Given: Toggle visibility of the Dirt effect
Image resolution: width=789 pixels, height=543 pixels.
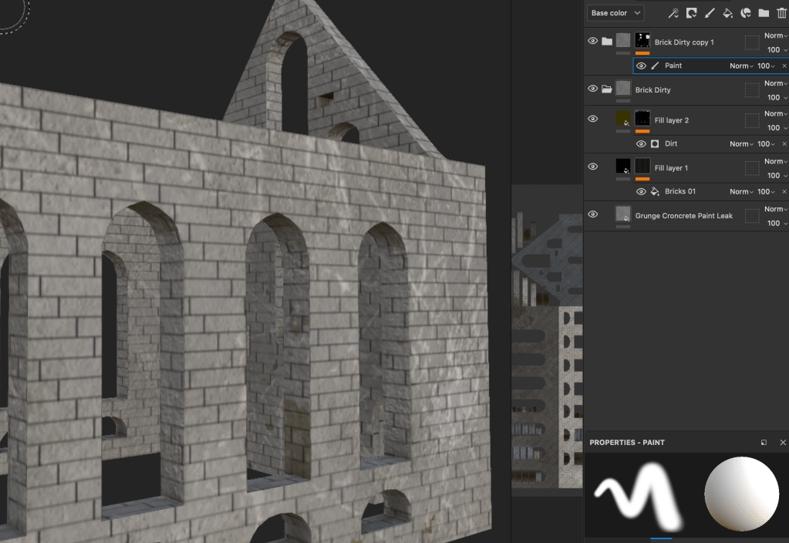Looking at the screenshot, I should (x=641, y=143).
